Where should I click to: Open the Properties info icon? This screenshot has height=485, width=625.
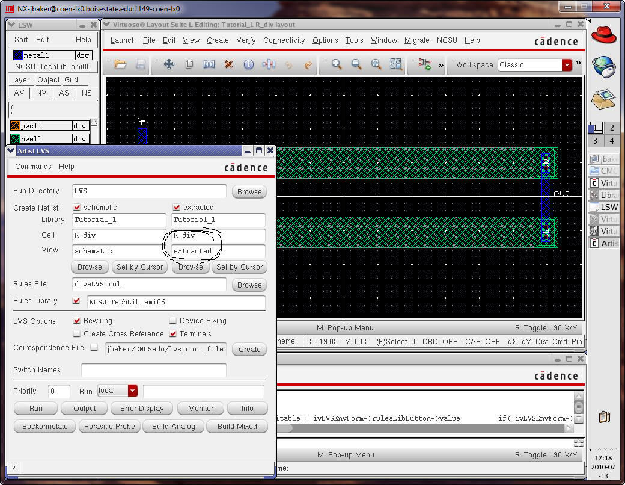click(x=248, y=64)
